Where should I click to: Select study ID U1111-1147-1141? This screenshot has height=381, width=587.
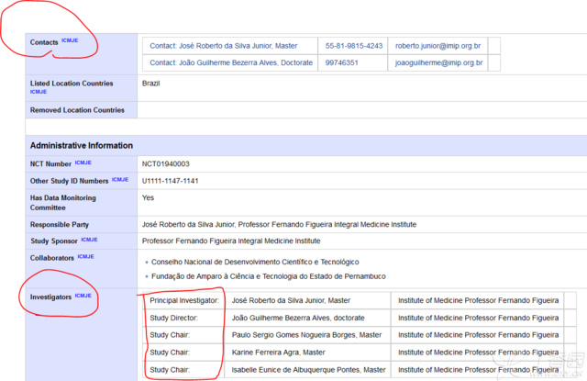[x=170, y=181]
